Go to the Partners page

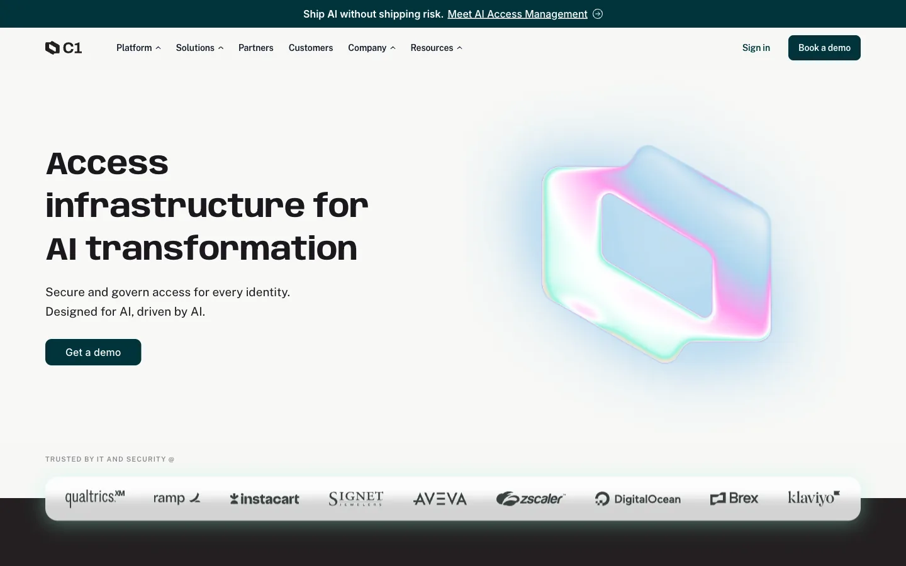pos(256,48)
